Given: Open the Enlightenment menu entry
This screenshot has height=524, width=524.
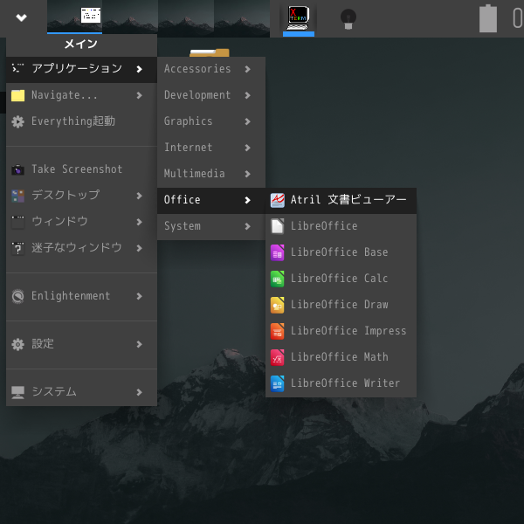Looking at the screenshot, I should (81, 296).
